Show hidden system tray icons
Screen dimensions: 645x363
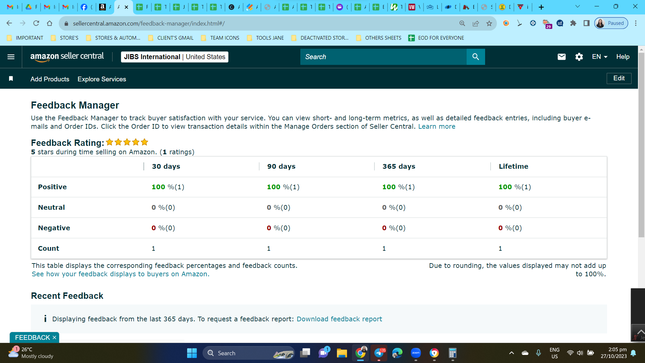(511, 353)
